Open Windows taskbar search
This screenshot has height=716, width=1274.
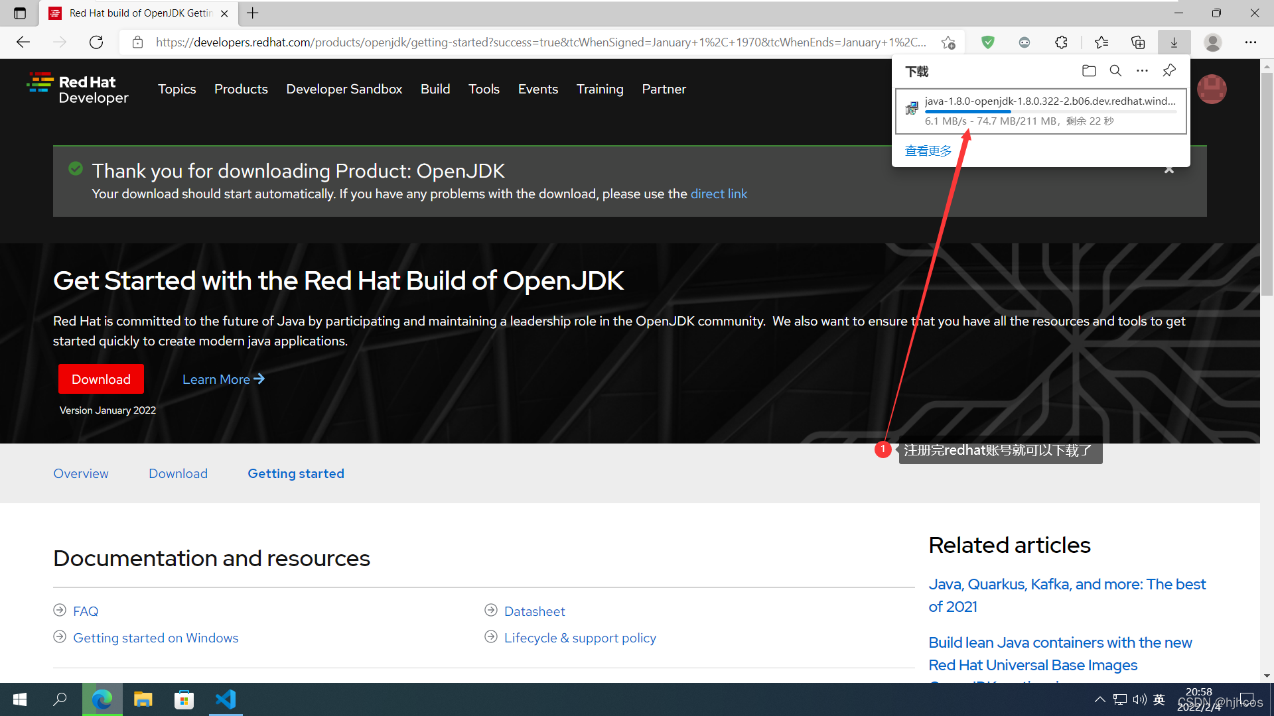[60, 699]
